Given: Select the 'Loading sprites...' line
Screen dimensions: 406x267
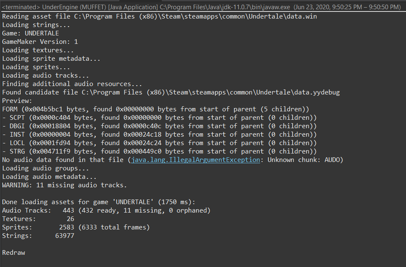Looking at the screenshot, I should point(36,67).
